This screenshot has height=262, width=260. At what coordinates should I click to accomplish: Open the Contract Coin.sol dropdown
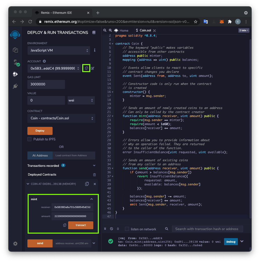(61, 118)
